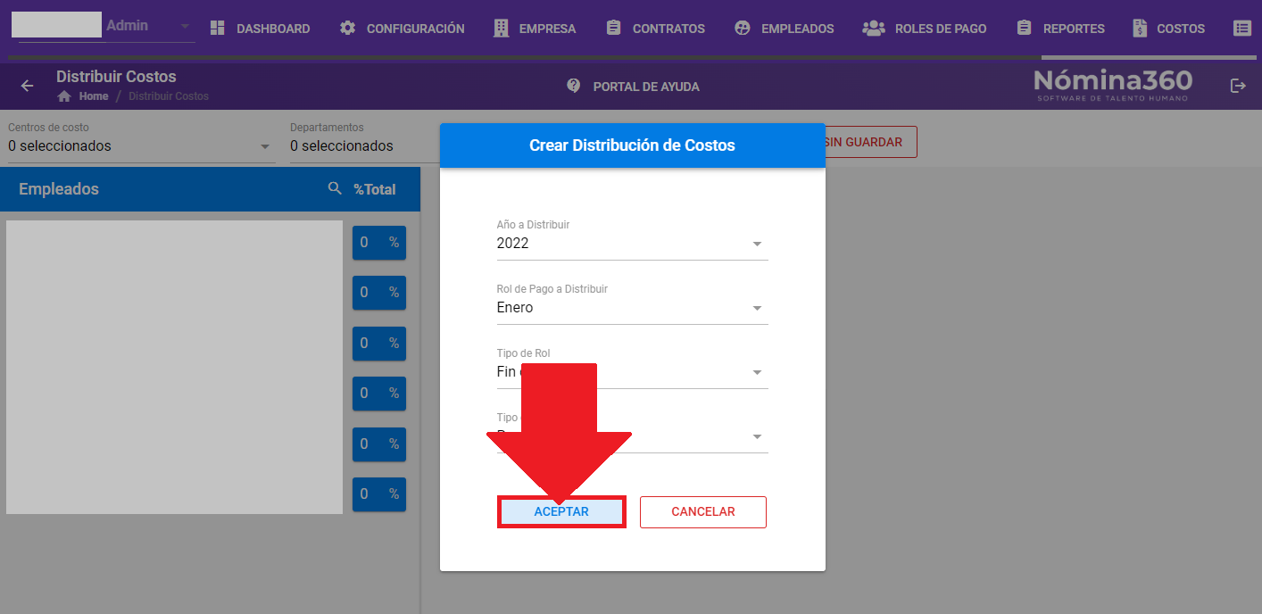Click the Contratos clipboard icon
1262x614 pixels.
click(613, 29)
